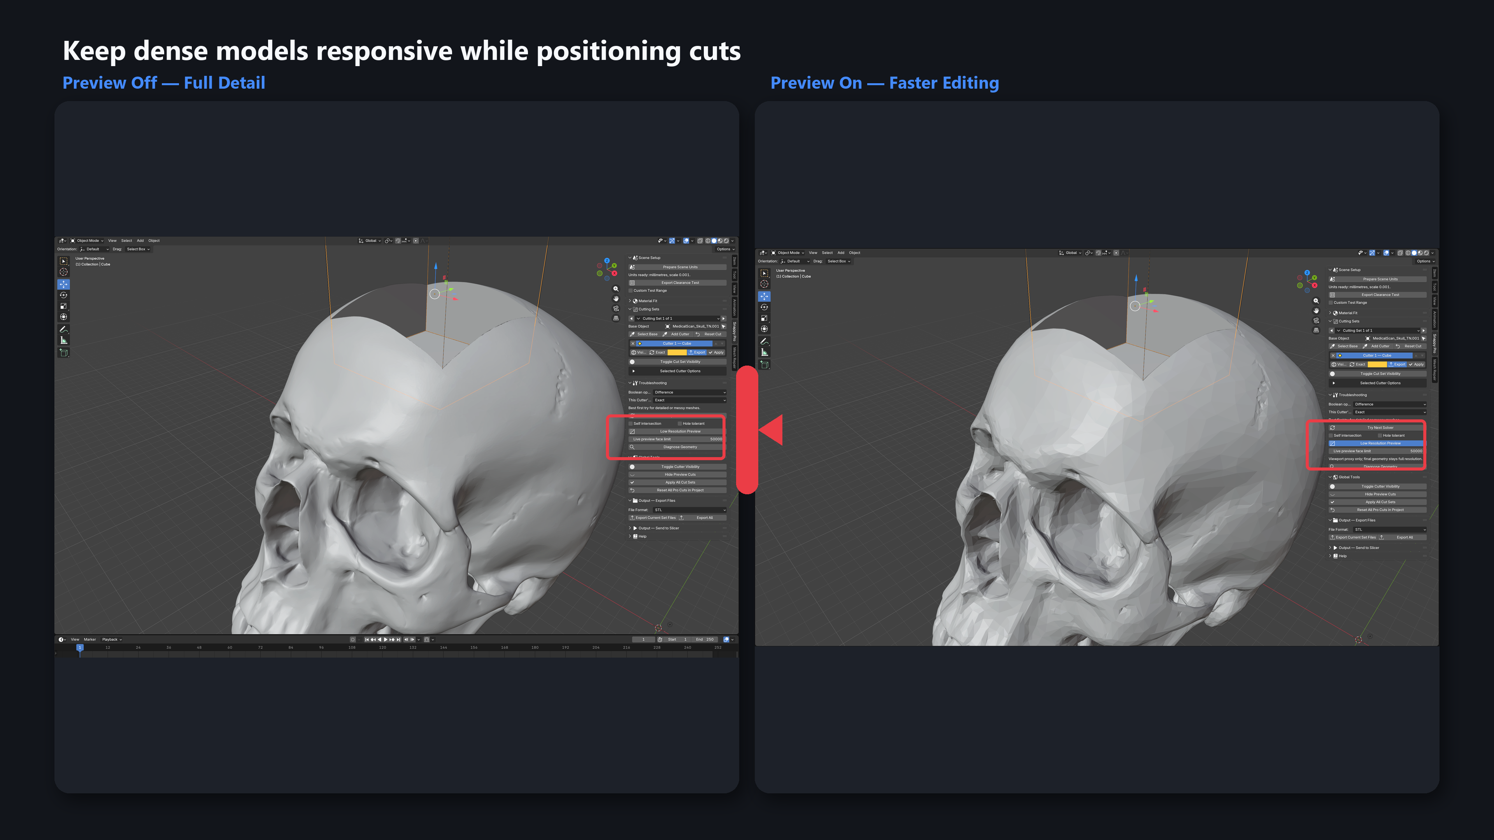Play animation in left window timeline
1494x840 pixels.
(x=386, y=639)
